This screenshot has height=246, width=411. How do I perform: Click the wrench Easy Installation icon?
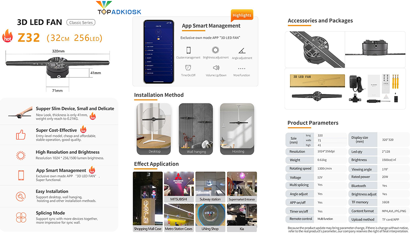21,196
